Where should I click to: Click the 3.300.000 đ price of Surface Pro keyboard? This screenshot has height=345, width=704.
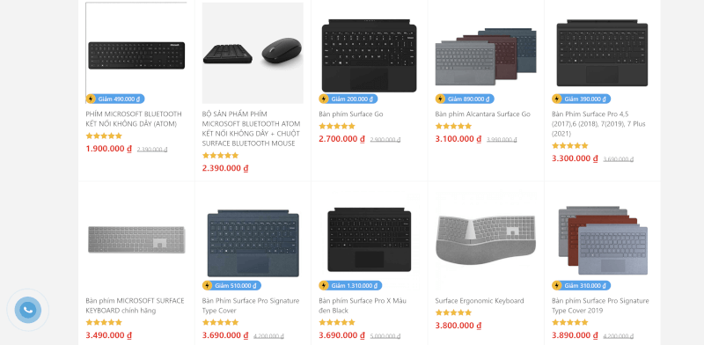(x=575, y=158)
